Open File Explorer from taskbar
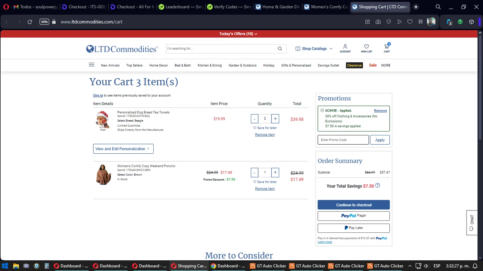Image resolution: width=483 pixels, height=271 pixels. point(16,266)
